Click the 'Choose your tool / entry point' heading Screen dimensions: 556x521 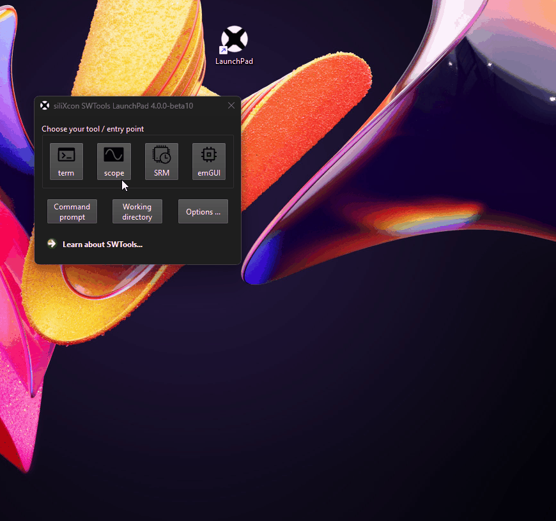tap(93, 129)
